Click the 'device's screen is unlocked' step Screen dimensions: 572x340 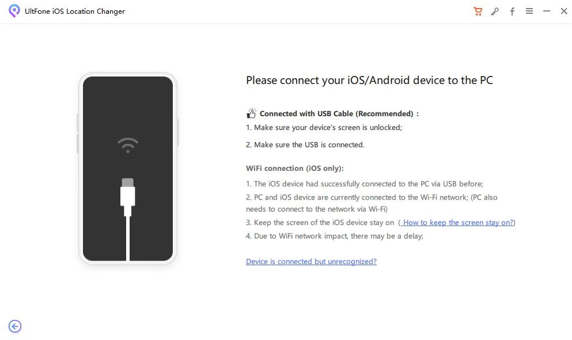pos(324,128)
